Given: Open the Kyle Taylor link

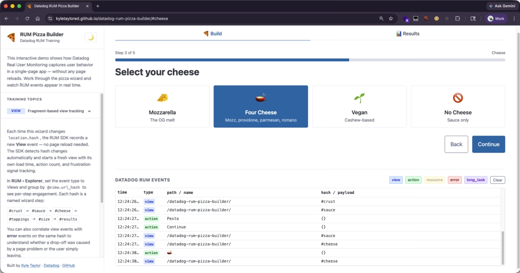Looking at the screenshot, I should [x=31, y=265].
